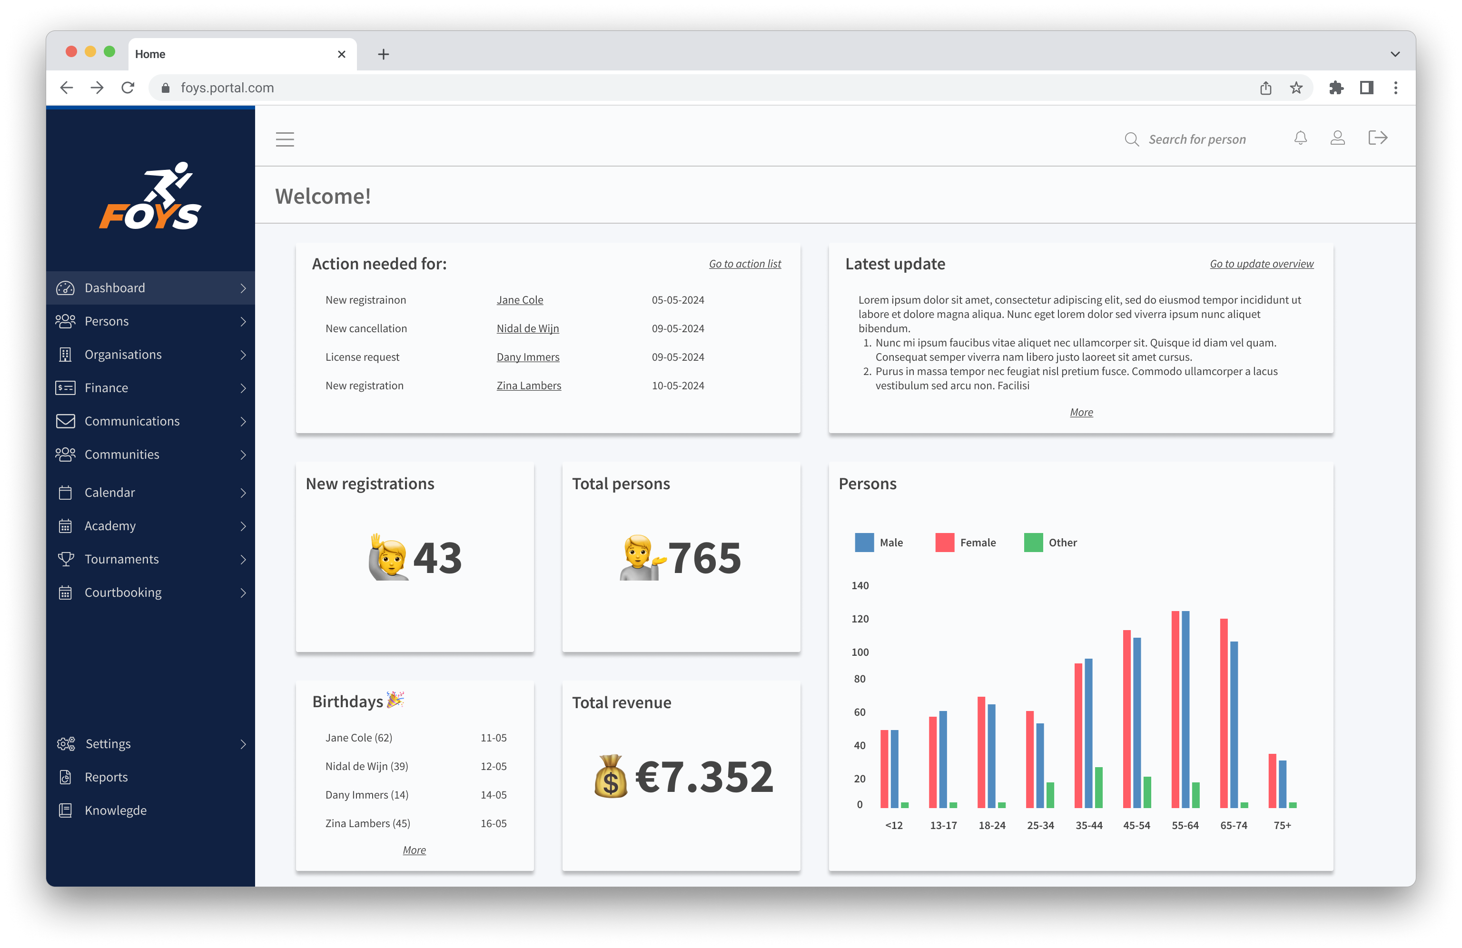
Task: Click the green Other legend swatch
Action: (1032, 542)
